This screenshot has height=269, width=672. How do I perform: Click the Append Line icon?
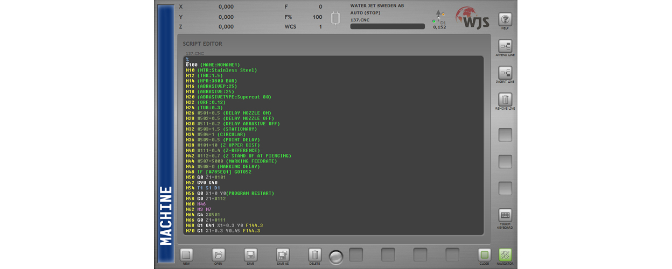tap(505, 46)
